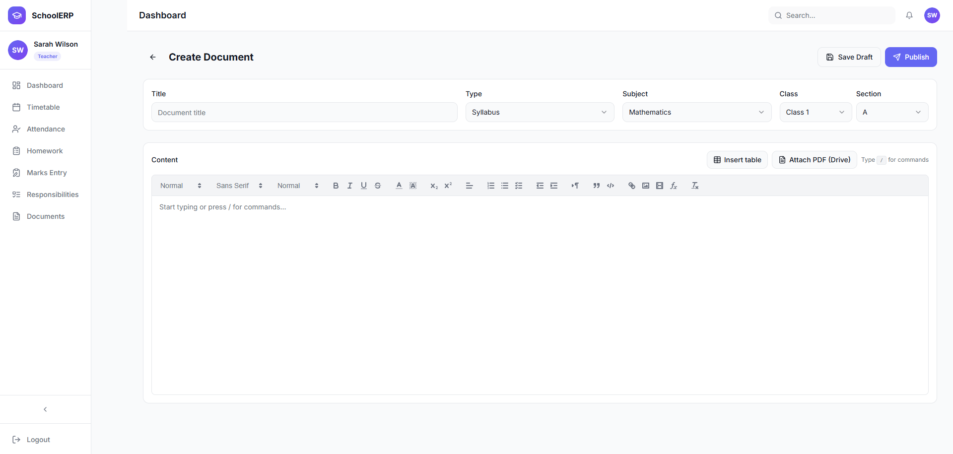Click the header Search field

coord(831,15)
